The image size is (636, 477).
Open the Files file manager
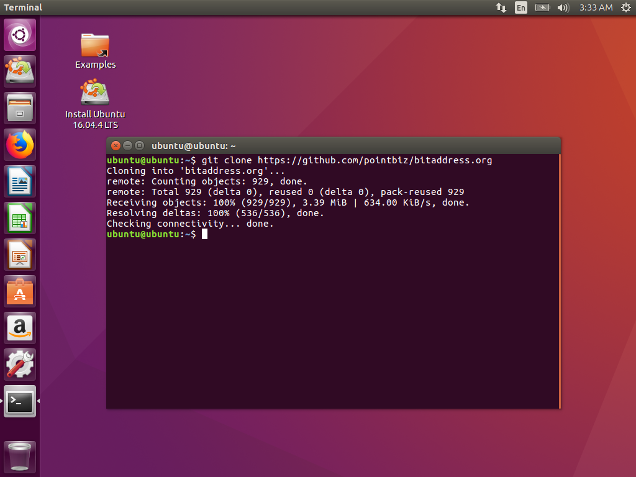coord(19,107)
